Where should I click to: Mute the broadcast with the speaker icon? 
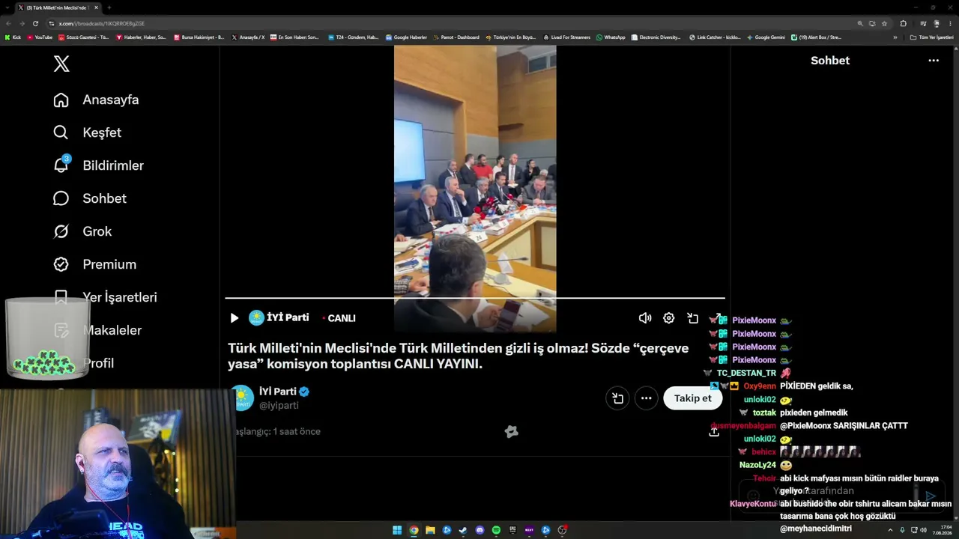[x=644, y=318]
